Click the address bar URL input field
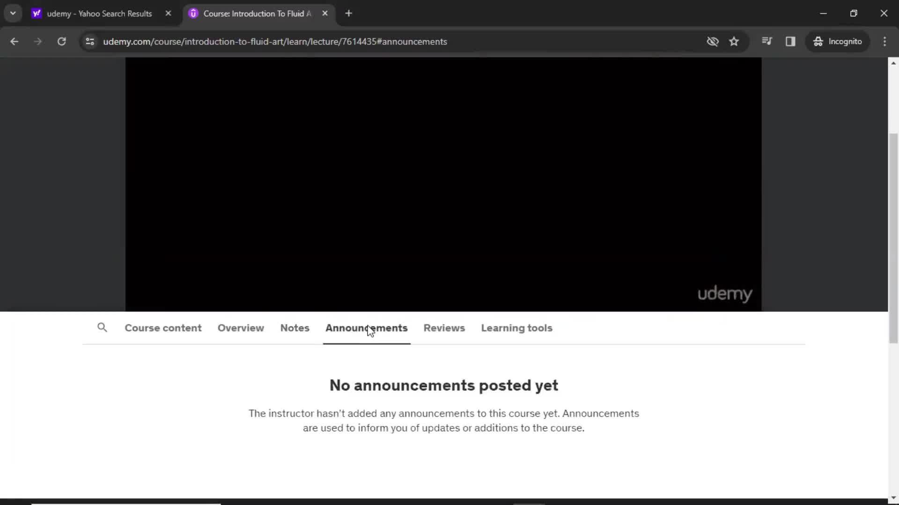Image resolution: width=899 pixels, height=505 pixels. (275, 41)
